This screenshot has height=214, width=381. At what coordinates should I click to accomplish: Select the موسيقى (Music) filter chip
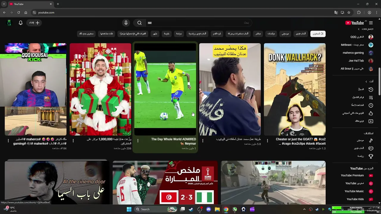click(285, 34)
